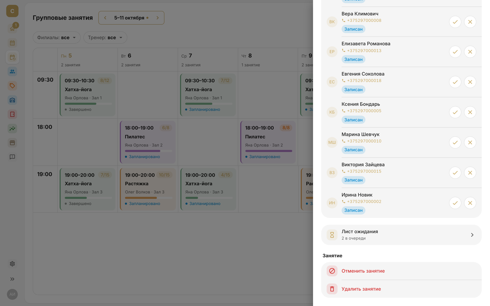The height and width of the screenshot is (306, 490).
Task: Expand Лист ожидания waiting list
Action: [401, 235]
